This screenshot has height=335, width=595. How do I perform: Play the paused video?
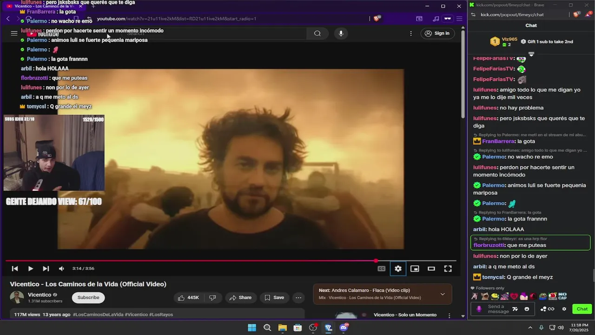coord(30,268)
